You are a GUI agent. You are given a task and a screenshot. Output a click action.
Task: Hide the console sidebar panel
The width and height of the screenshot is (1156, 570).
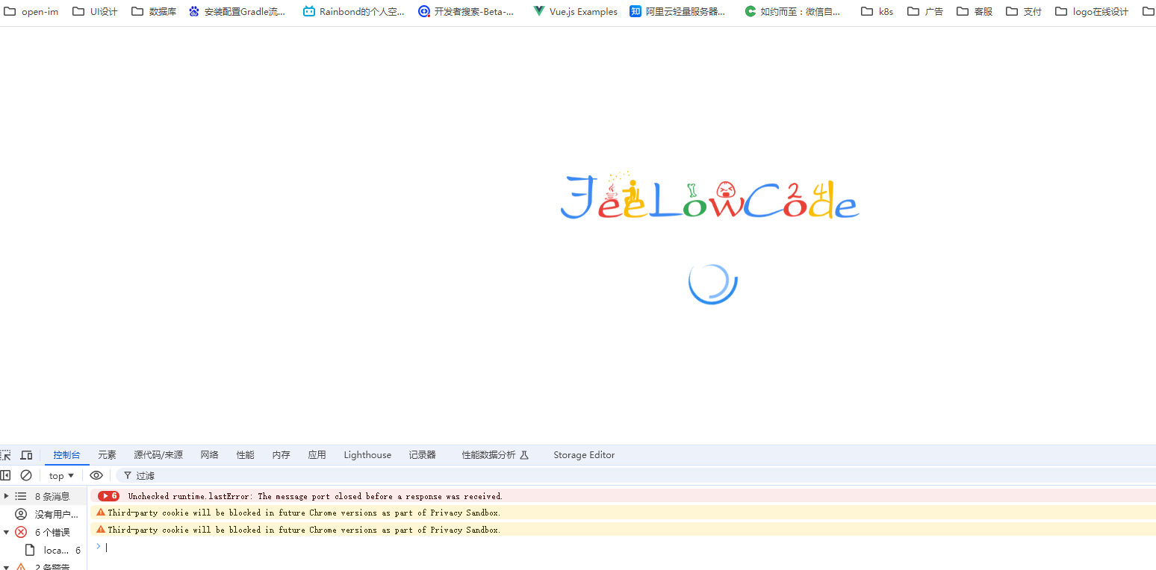(x=6, y=475)
